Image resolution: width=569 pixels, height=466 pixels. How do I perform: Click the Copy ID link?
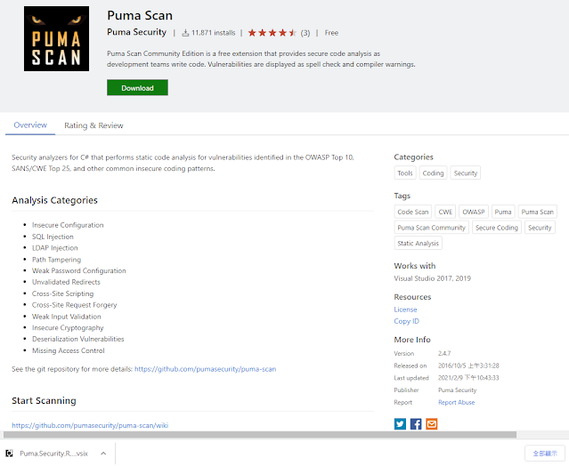(406, 321)
